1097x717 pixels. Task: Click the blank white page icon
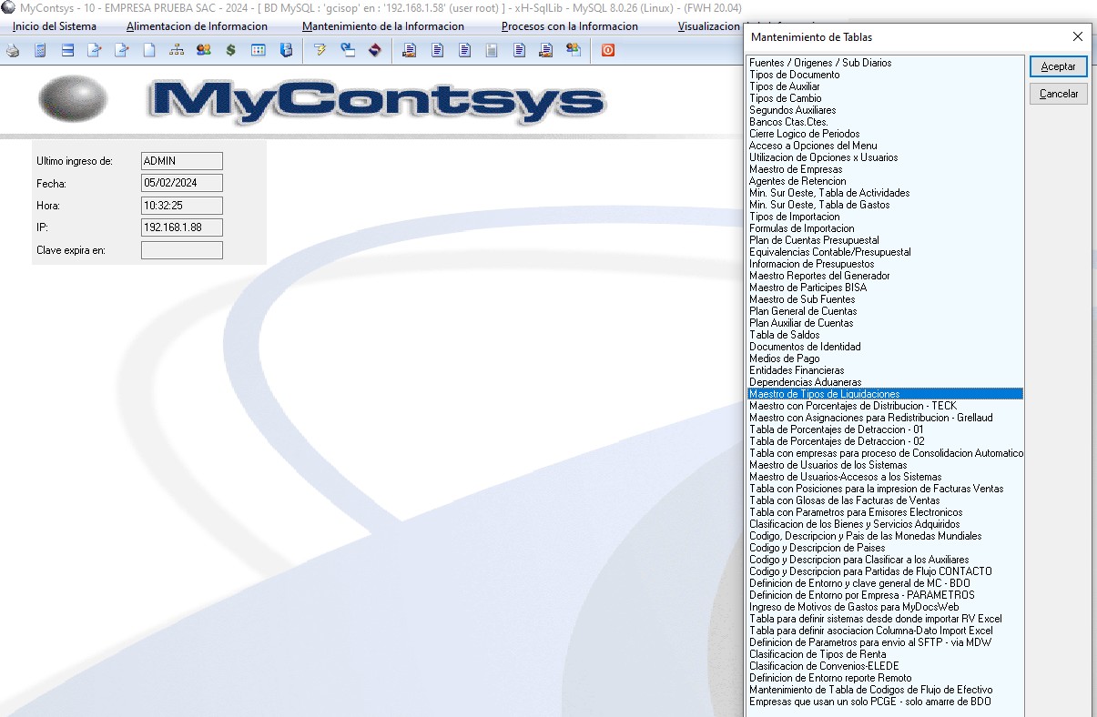tap(149, 50)
